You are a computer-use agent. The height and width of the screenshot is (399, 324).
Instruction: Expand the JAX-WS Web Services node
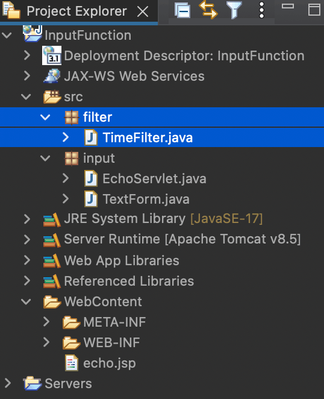(27, 76)
